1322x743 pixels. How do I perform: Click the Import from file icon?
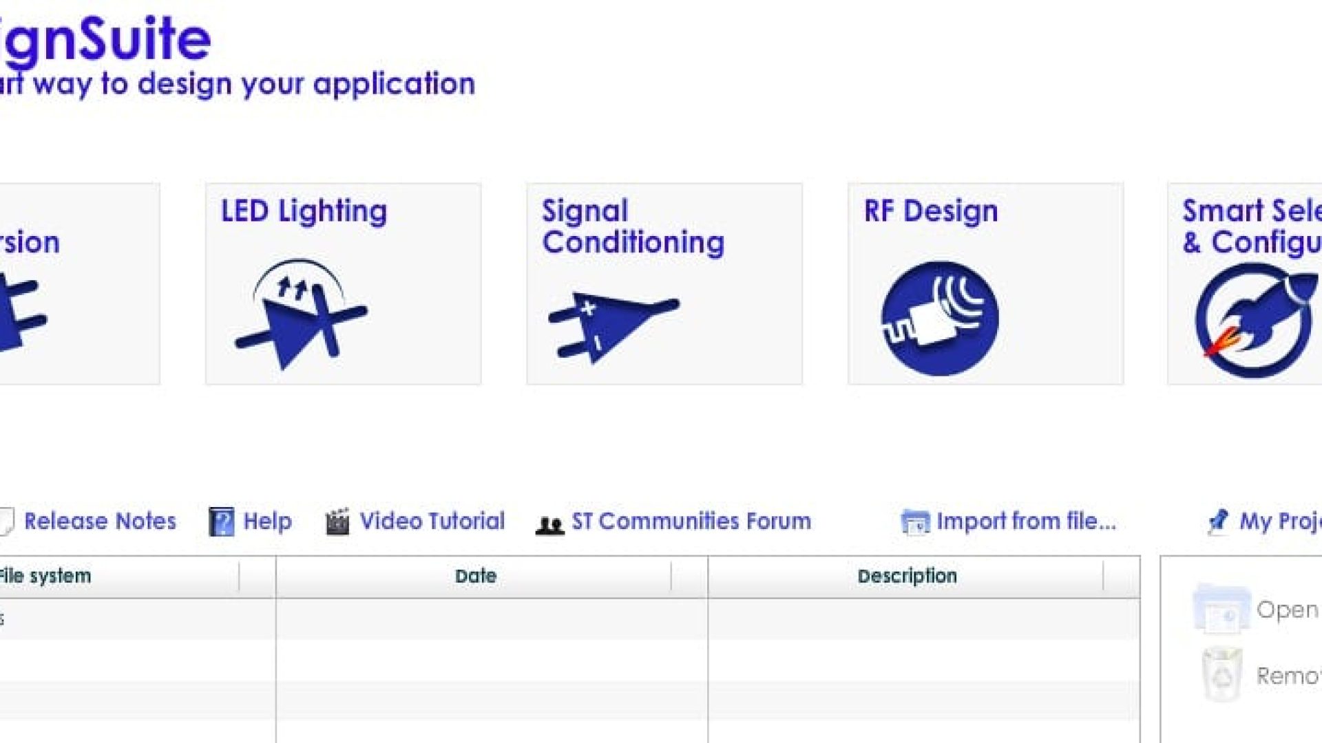point(915,523)
